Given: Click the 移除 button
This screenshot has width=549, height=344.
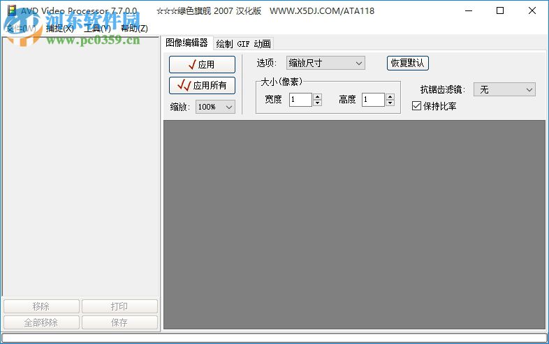Looking at the screenshot, I should [41, 306].
